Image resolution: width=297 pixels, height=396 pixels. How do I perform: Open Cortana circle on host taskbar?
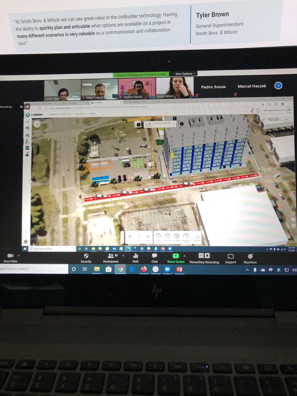point(74,269)
